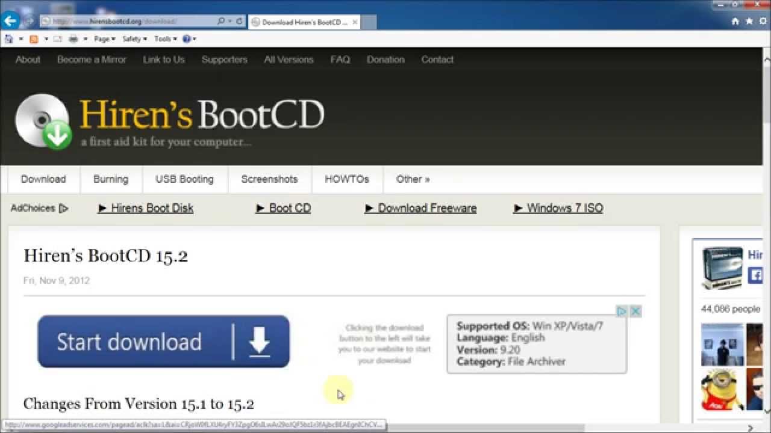
Task: Click the Read mail icon in command bar
Action: [57, 39]
